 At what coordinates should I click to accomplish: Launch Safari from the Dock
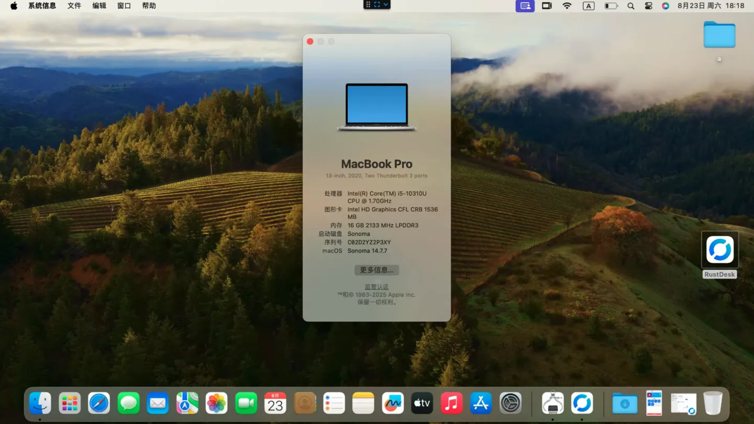click(99, 403)
